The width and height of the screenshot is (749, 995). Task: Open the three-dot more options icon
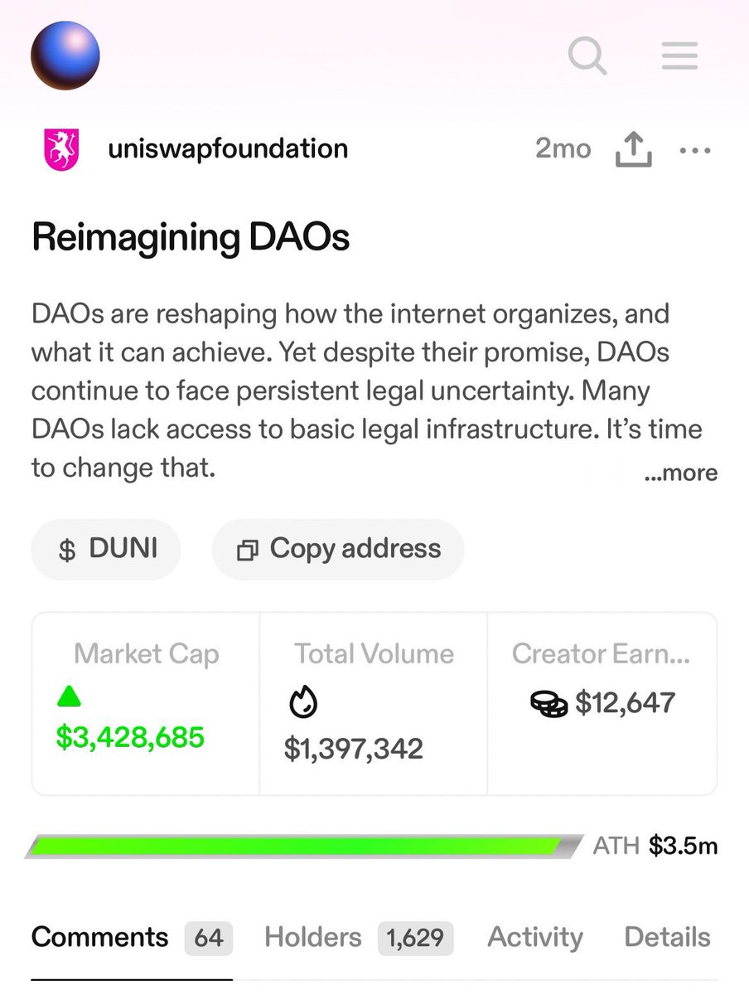(x=694, y=151)
